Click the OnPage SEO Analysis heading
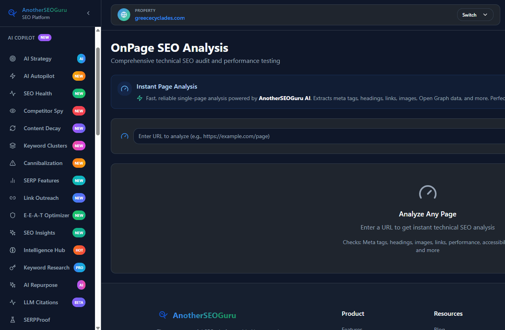Screen dimensions: 505x330 pos(169,48)
